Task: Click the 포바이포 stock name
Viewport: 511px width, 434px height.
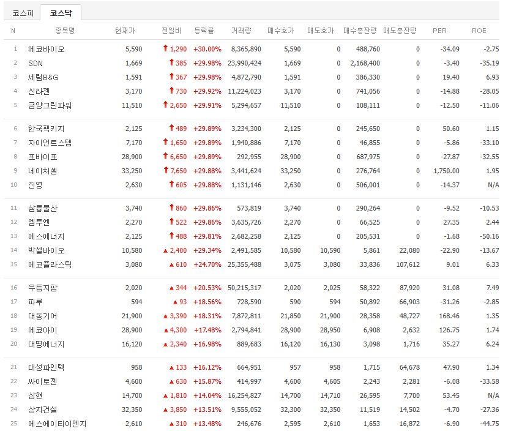Action: [x=43, y=157]
